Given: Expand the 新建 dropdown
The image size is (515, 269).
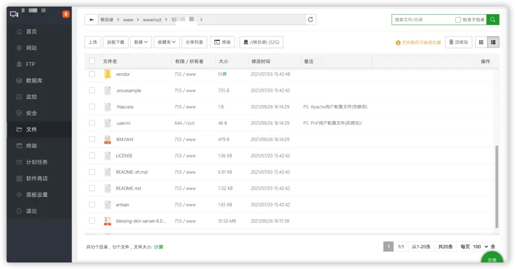Looking at the screenshot, I should 141,42.
